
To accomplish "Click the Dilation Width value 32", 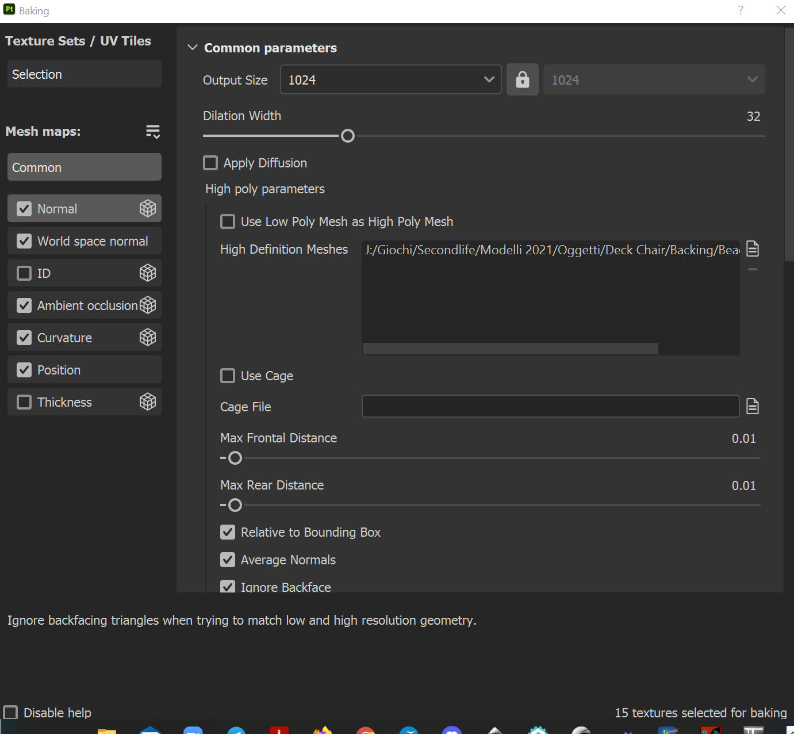I will [753, 116].
